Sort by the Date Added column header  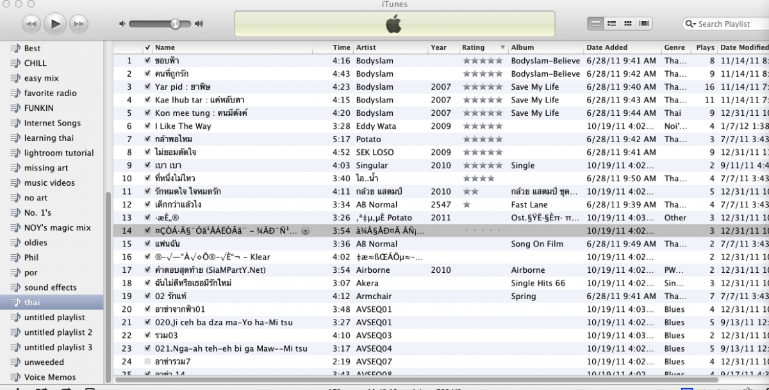pyautogui.click(x=607, y=47)
